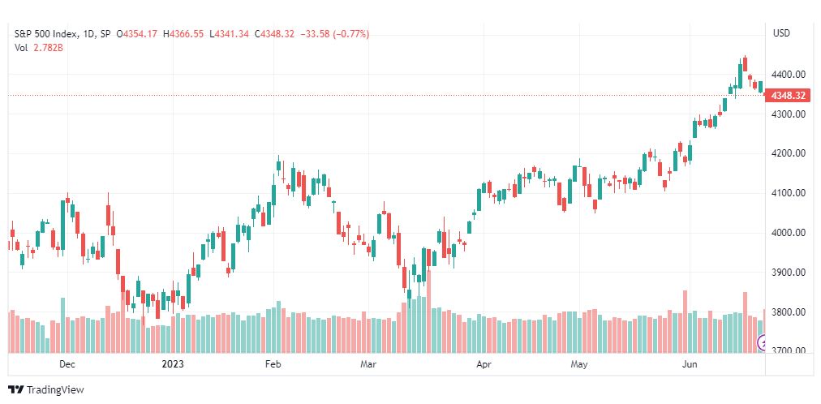Select the Jun label on time axis

(690, 364)
